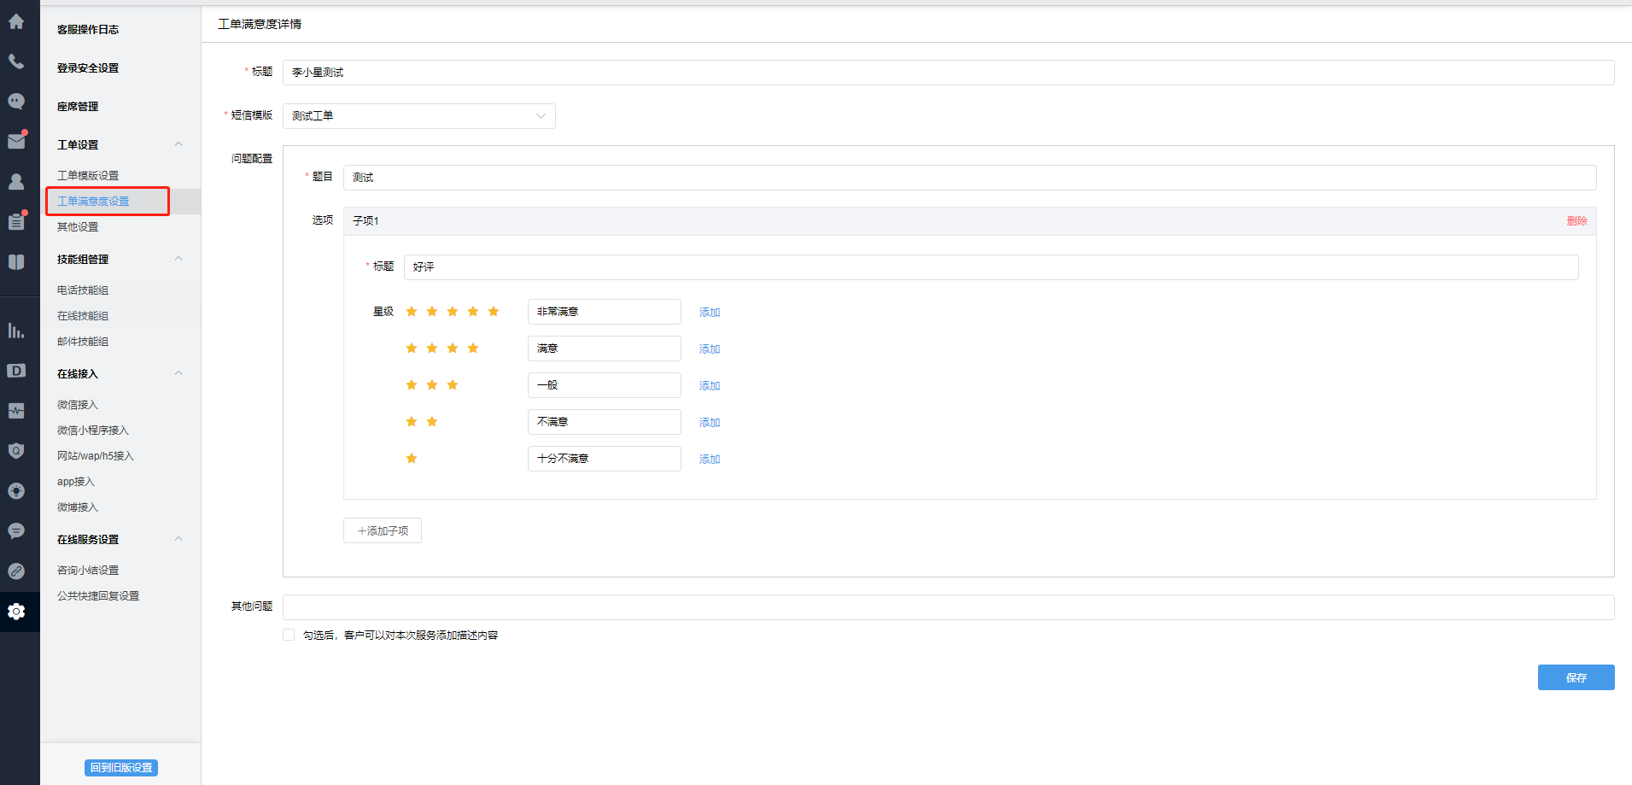Focus the one-star 十分不满意 text field
The width and height of the screenshot is (1632, 785).
tap(604, 459)
